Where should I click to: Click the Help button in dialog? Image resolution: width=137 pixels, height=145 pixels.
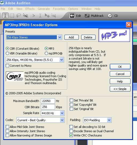click(x=120, y=81)
